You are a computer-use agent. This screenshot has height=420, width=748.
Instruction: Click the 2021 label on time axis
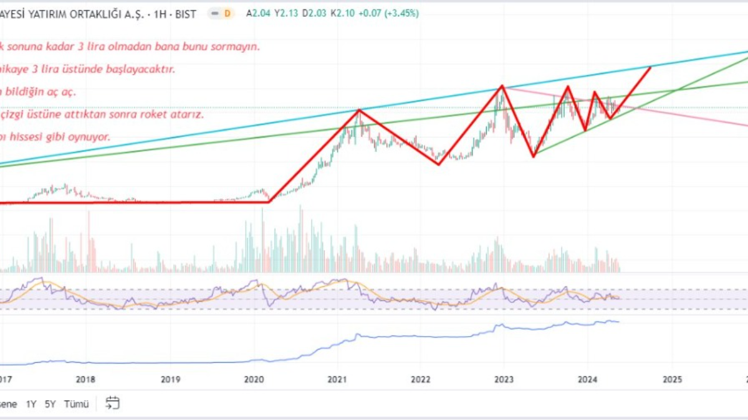pyautogui.click(x=337, y=379)
